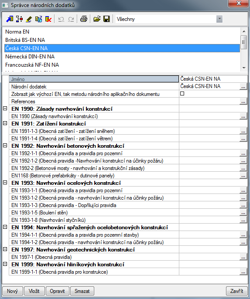
Task: Open ellipsis for EN 1993-1-8 Navrhování styčníků
Action: (x=243, y=220)
